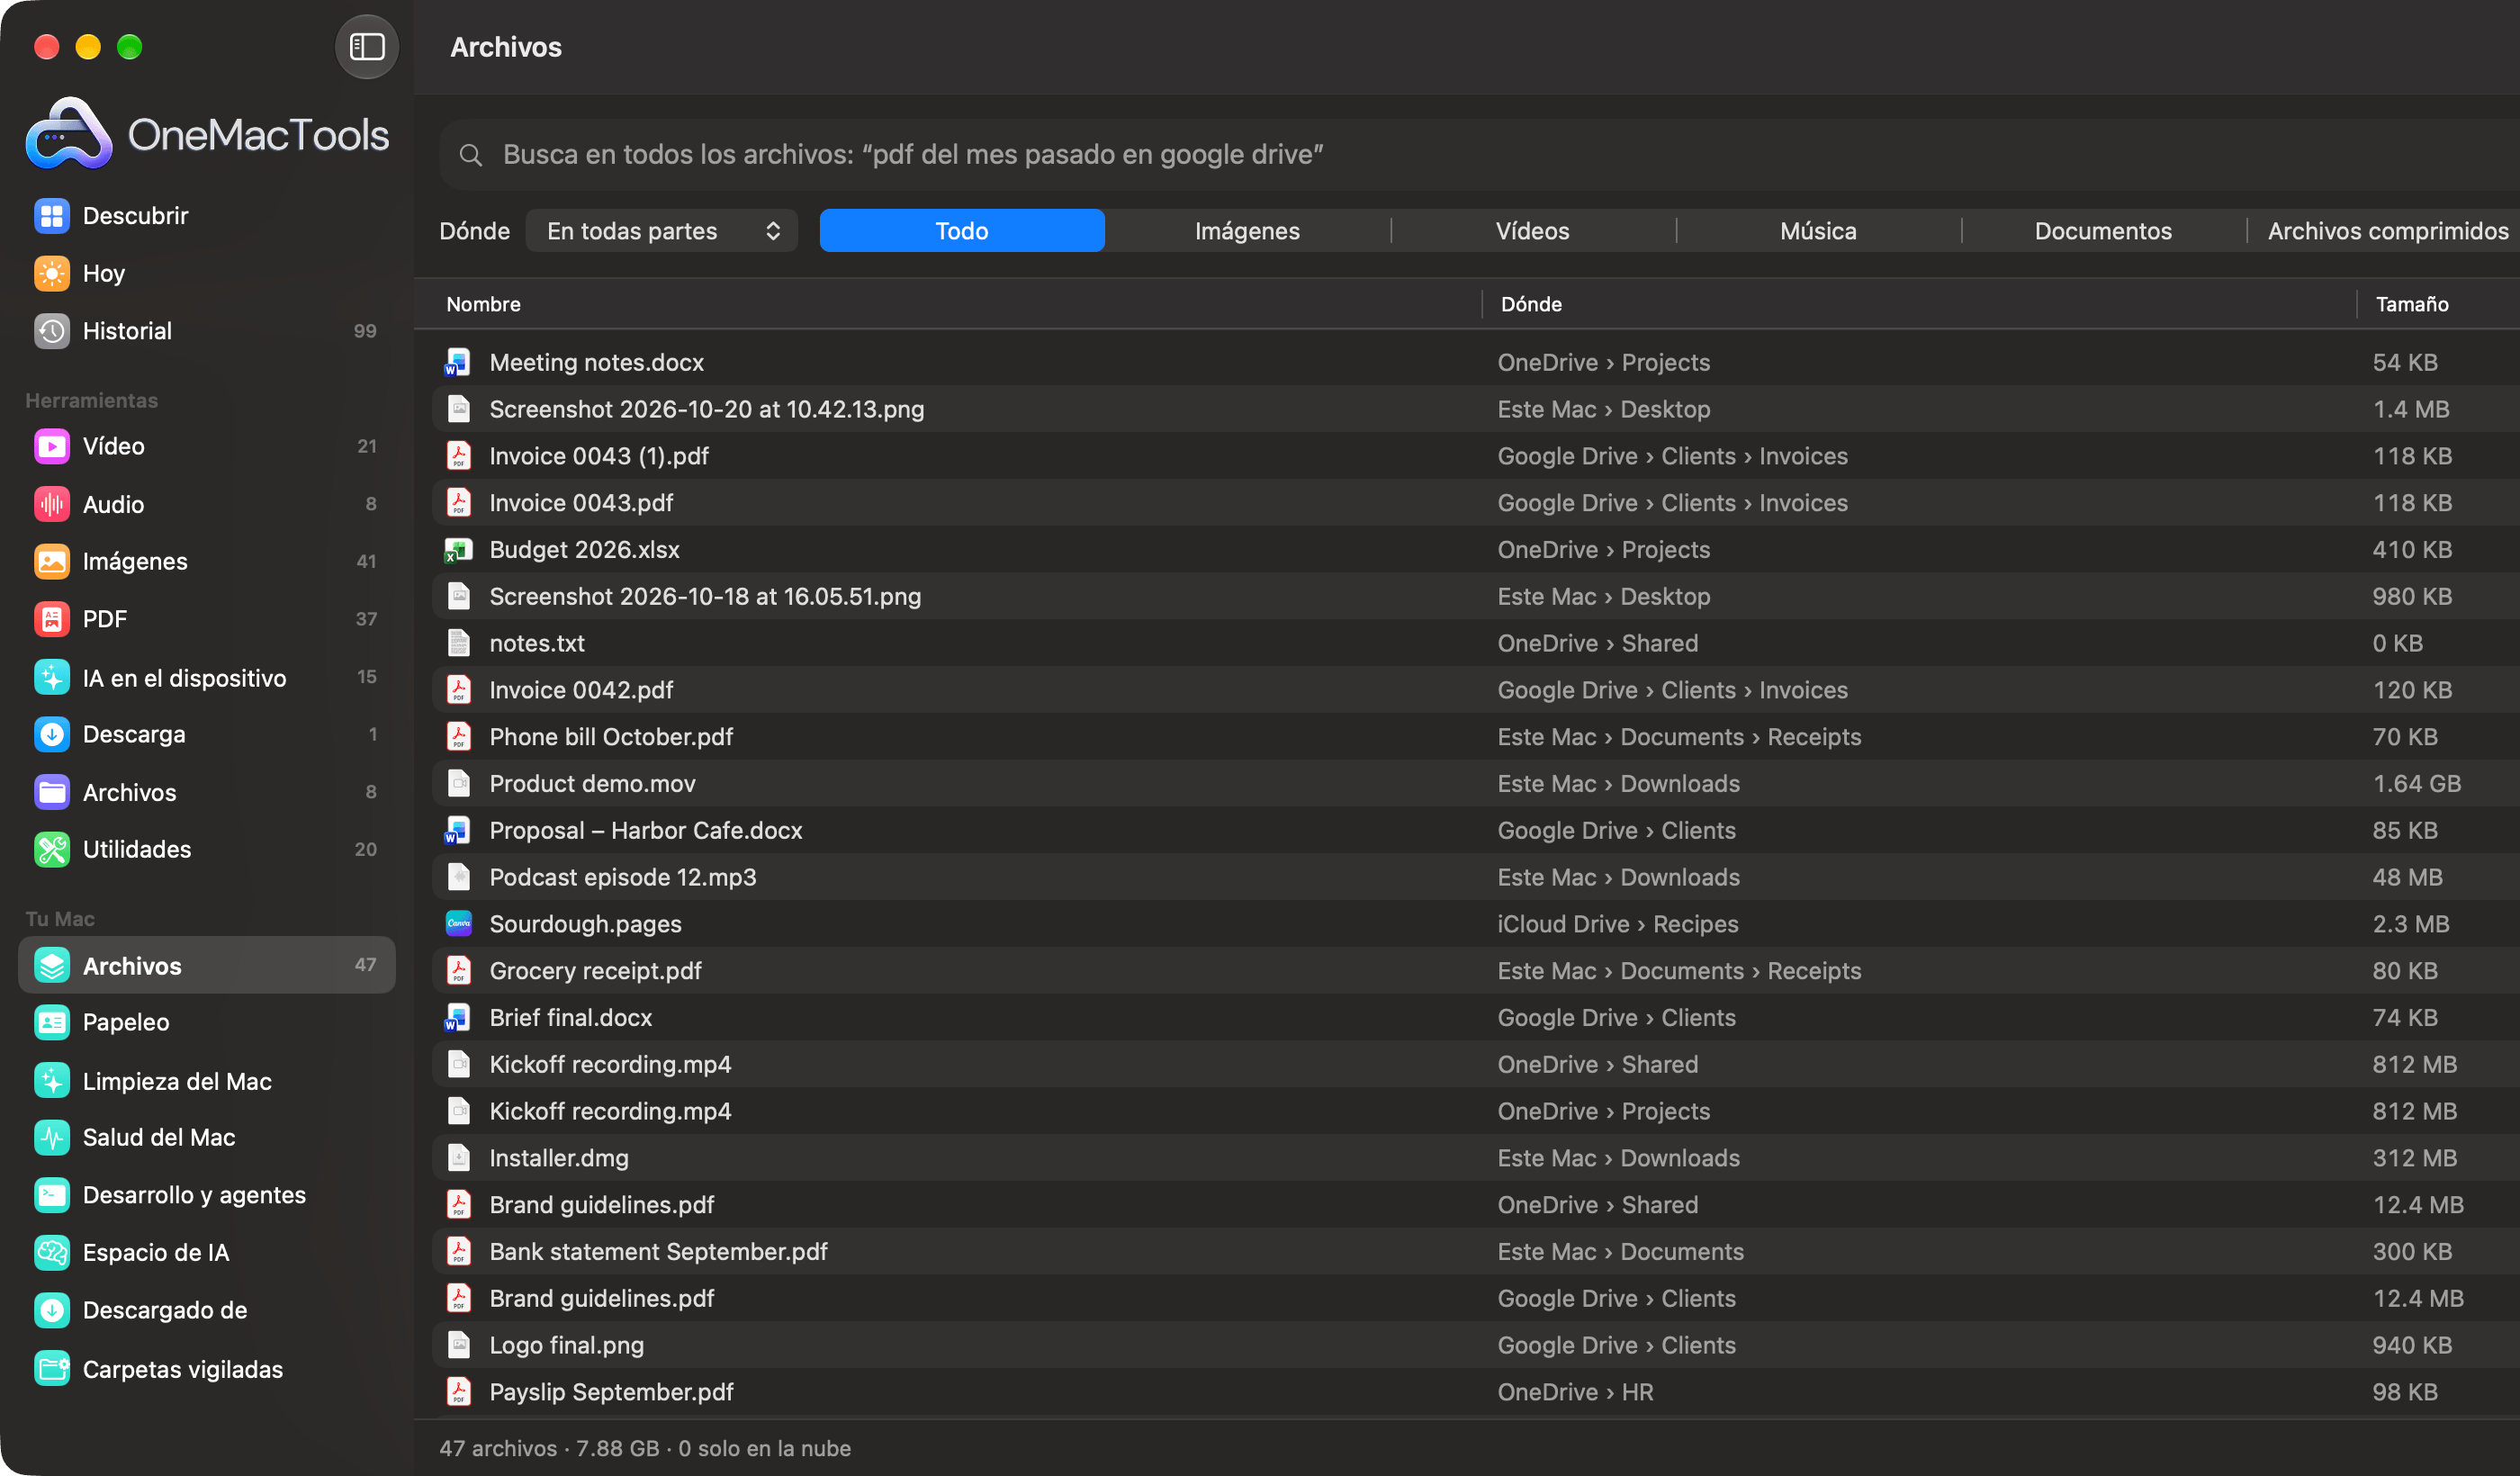Open the Hoy sun icon
The height and width of the screenshot is (1476, 2520).
(52, 273)
